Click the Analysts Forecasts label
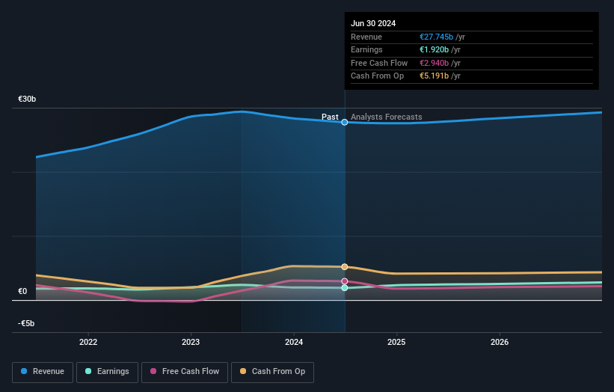The image size is (614, 392). 387,117
